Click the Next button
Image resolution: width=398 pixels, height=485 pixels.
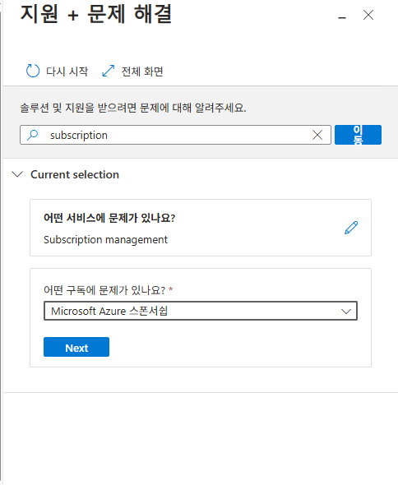pyautogui.click(x=76, y=347)
